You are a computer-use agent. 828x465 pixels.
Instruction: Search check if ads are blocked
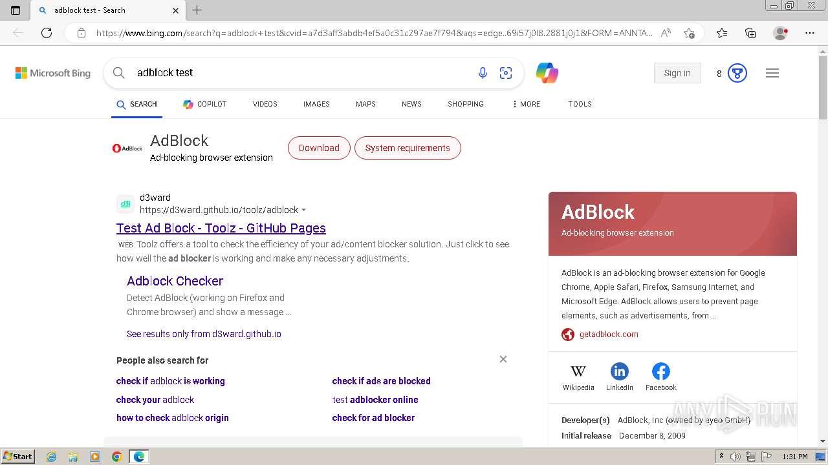382,381
